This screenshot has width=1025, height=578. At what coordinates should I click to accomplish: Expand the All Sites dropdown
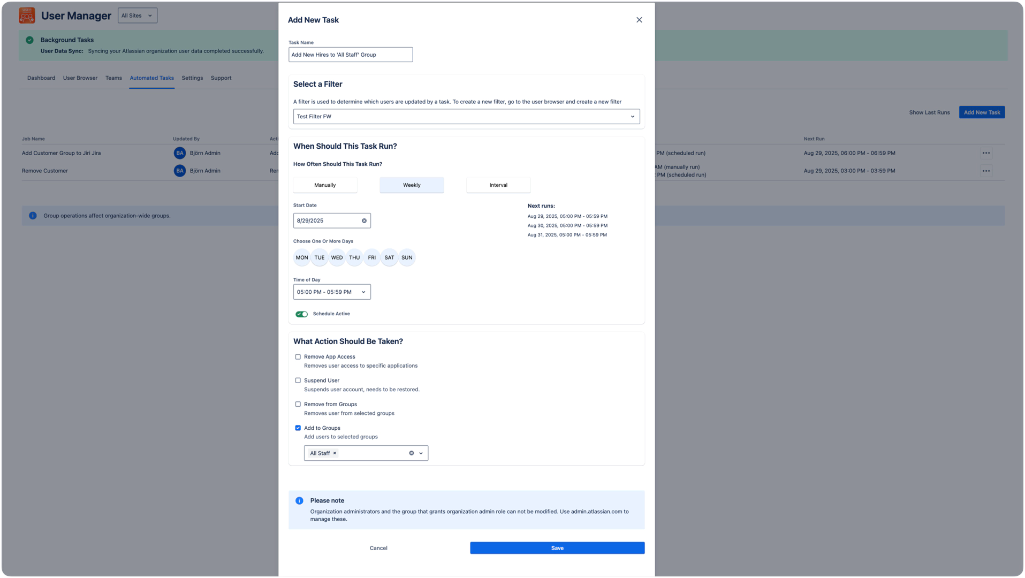(137, 15)
